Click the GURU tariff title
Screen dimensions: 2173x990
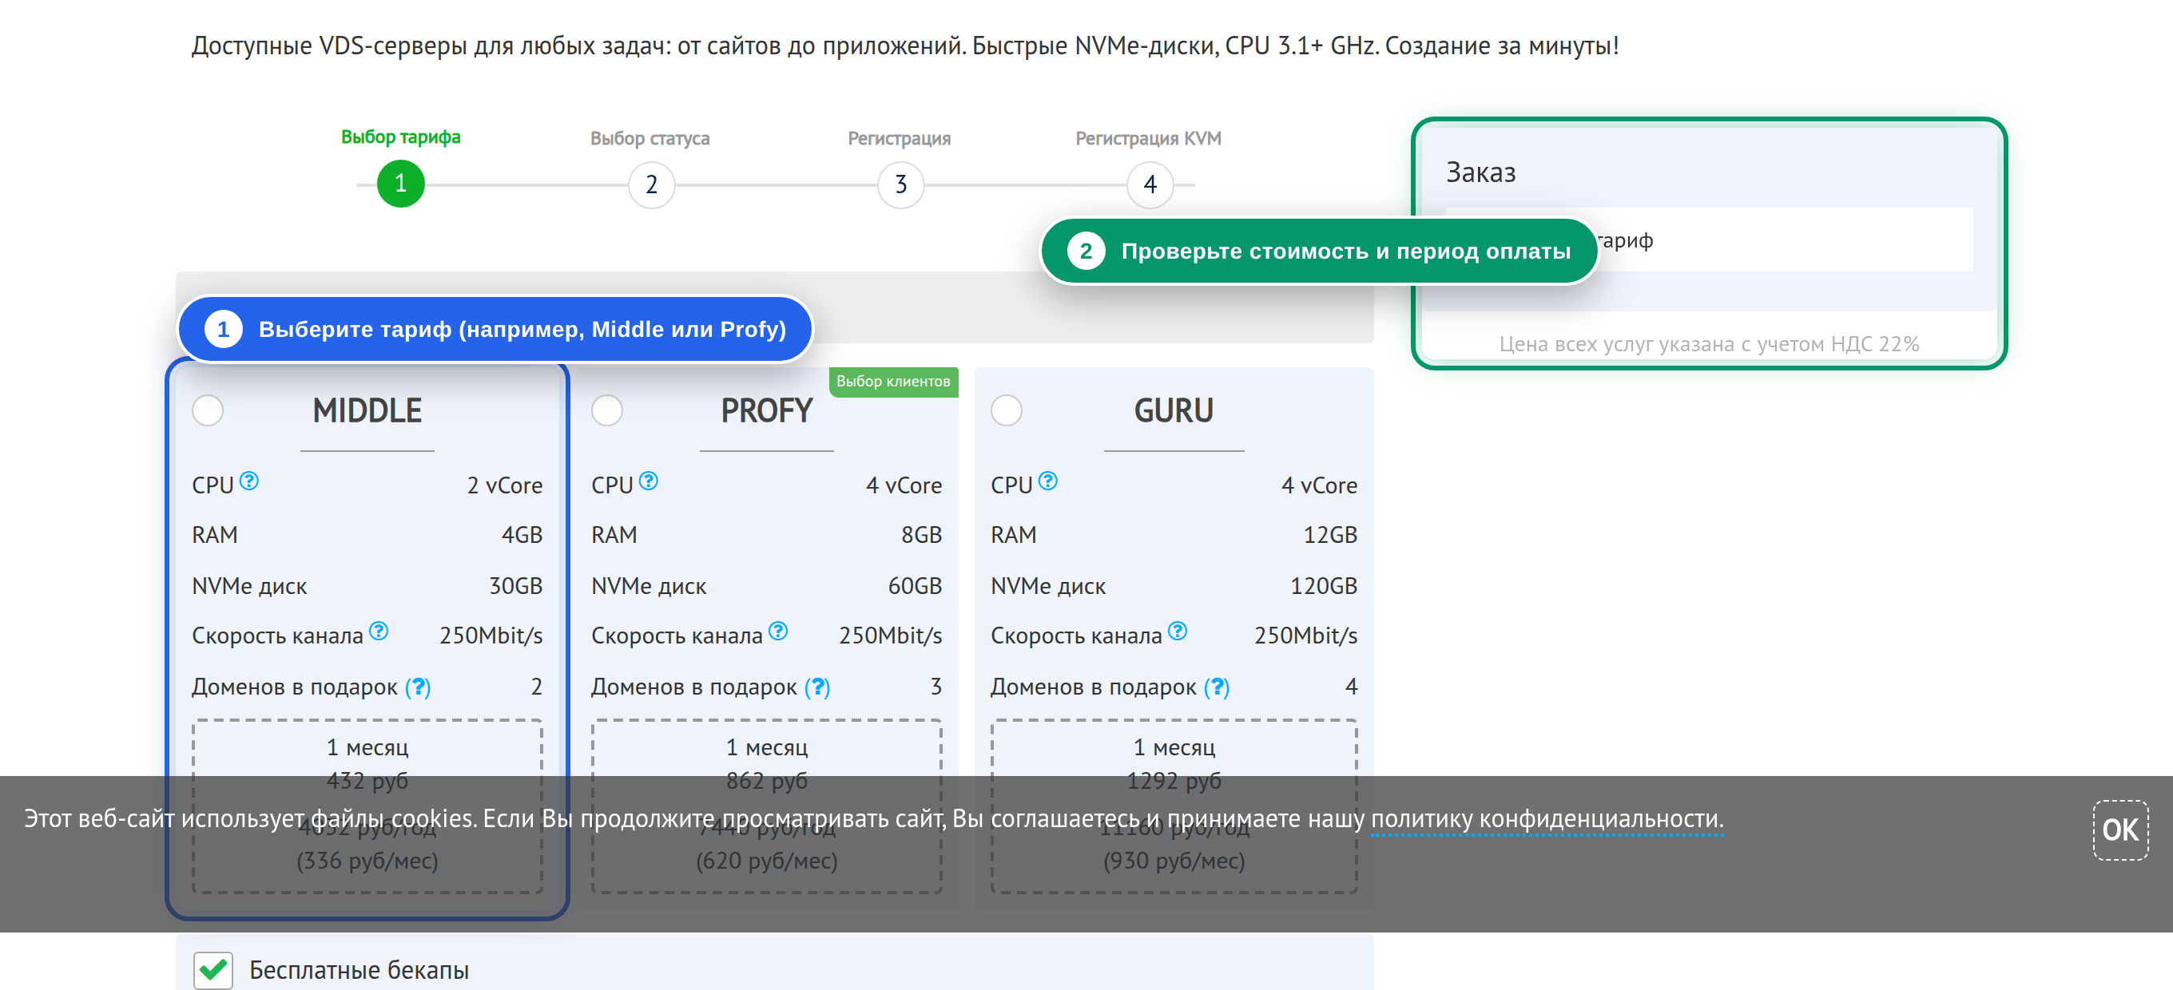pyautogui.click(x=1174, y=410)
